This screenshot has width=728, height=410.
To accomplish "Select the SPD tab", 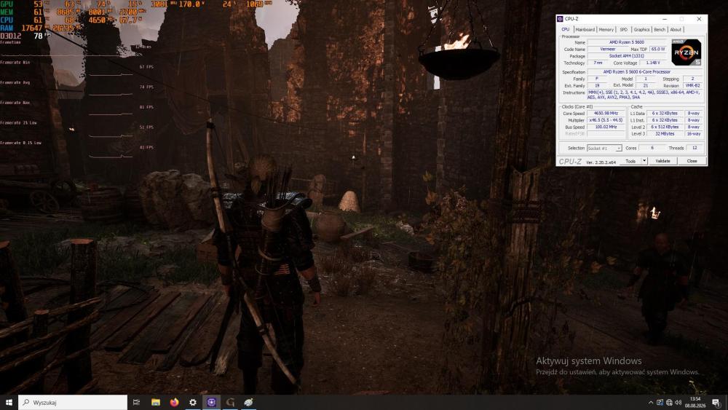I will 624,29.
